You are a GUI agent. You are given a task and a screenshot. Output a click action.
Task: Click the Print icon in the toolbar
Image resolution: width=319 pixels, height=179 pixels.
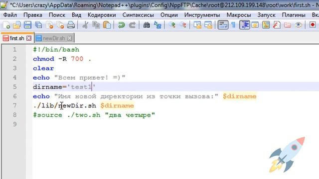pos(71,25)
